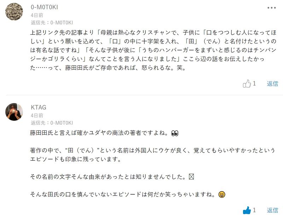Click the like count beside KTAG's blue thumbs-up
The width and height of the screenshot is (283, 218).
(x=254, y=210)
